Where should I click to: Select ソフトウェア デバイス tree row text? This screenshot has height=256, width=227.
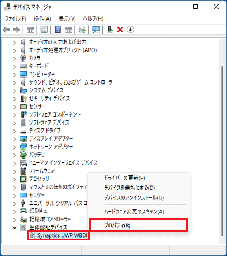pos(49,123)
